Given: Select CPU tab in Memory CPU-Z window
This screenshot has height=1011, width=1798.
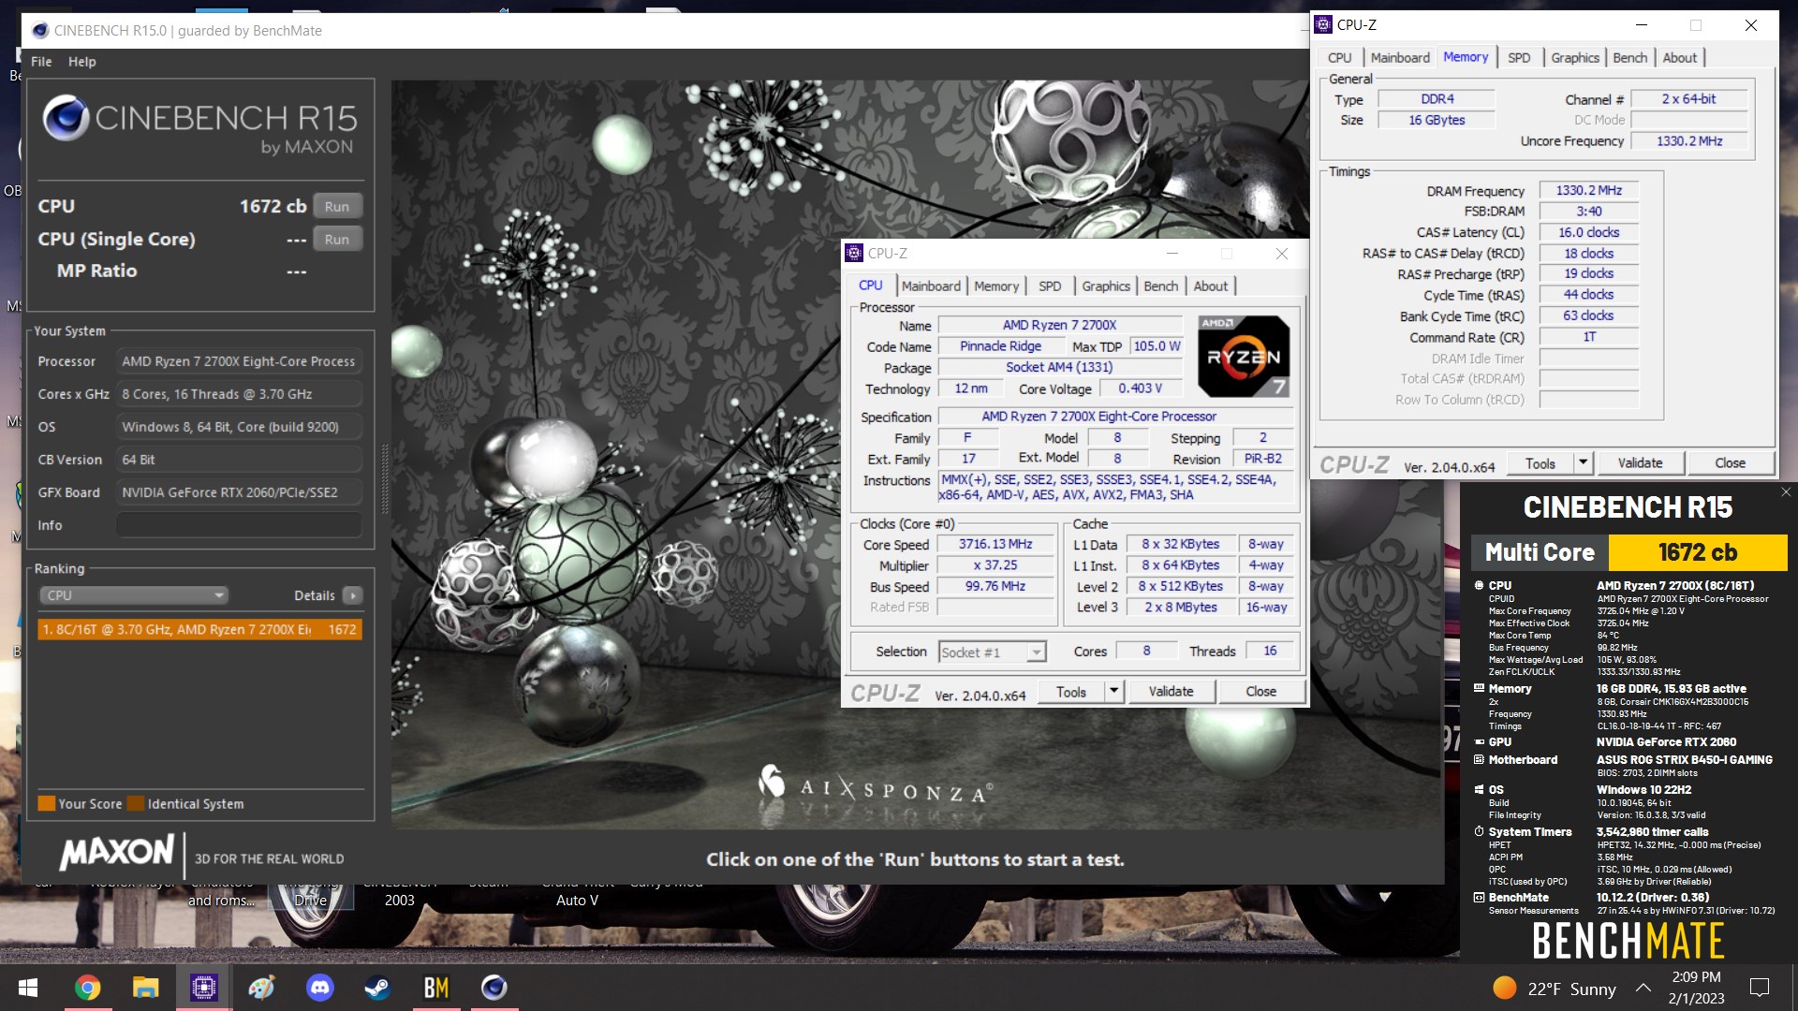Looking at the screenshot, I should coord(1339,58).
